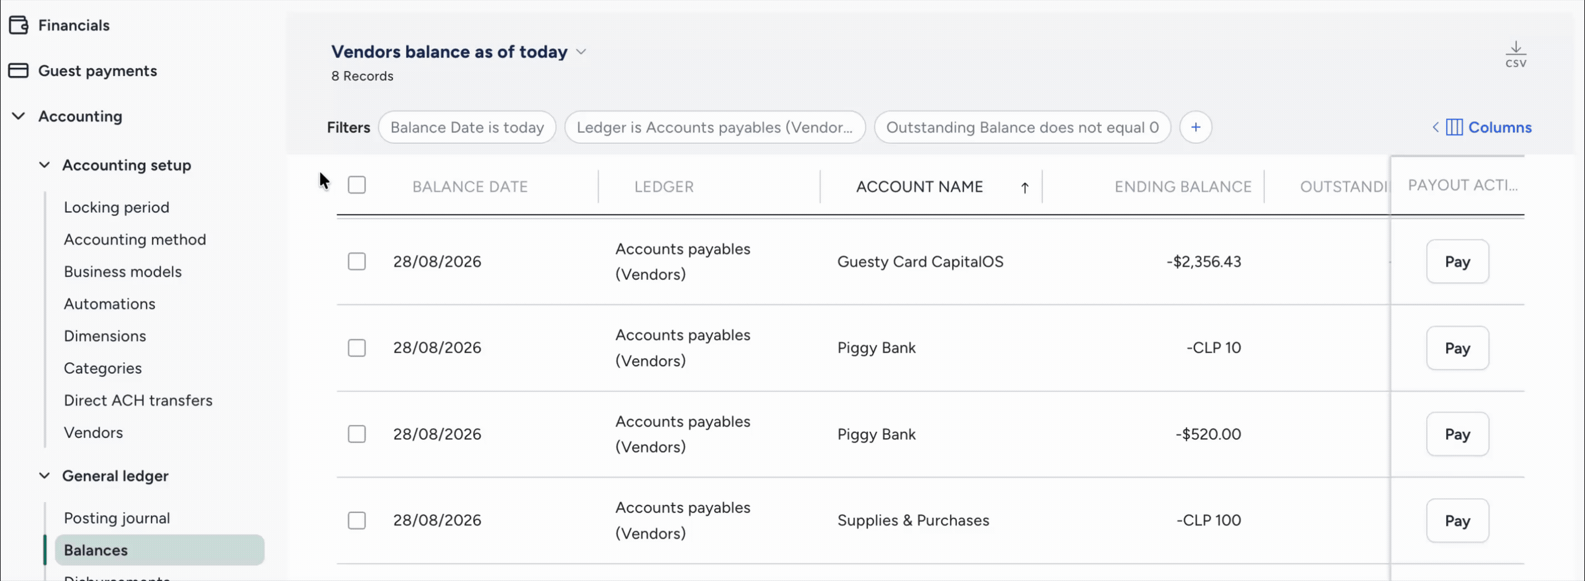Add a new filter with plus icon

[x=1196, y=127]
